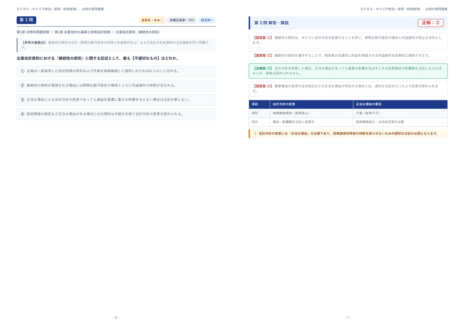Open breadcrumb 第1部 分野別問題演習
Screen dimensions: 464x328
[33, 32]
